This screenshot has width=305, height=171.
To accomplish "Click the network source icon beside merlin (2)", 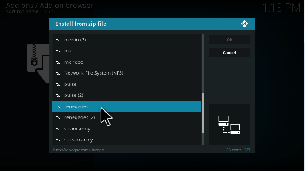I will [x=58, y=40].
